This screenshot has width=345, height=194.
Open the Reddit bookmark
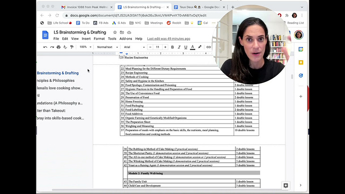(x=174, y=23)
